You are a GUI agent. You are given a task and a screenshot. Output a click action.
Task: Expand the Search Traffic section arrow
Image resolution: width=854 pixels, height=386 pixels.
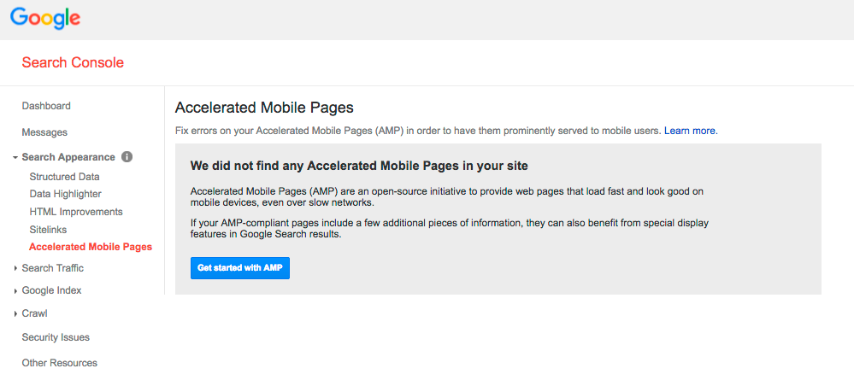[x=15, y=268]
